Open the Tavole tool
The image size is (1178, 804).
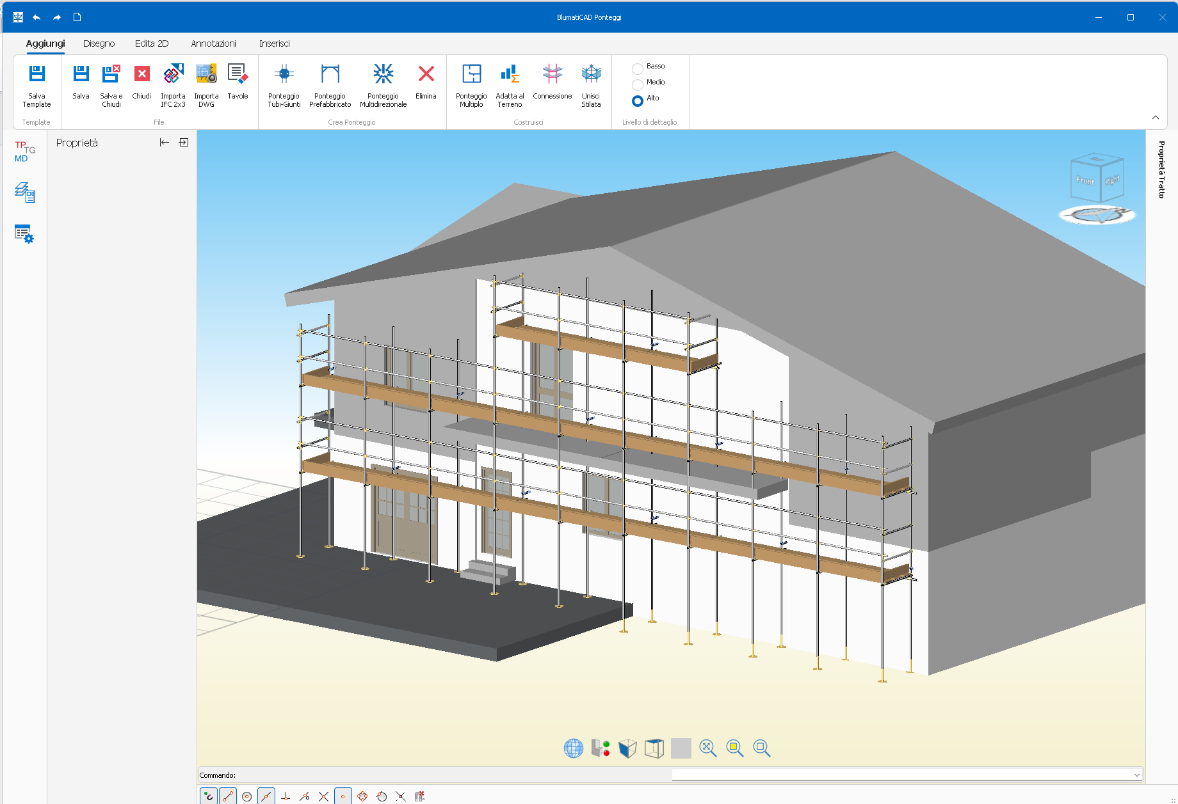coord(238,81)
